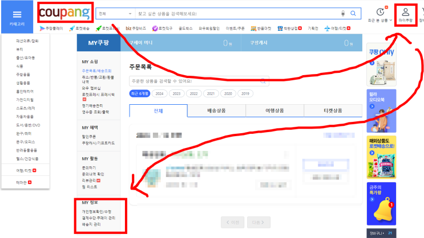Open 정기배송관리 link

coord(92,105)
